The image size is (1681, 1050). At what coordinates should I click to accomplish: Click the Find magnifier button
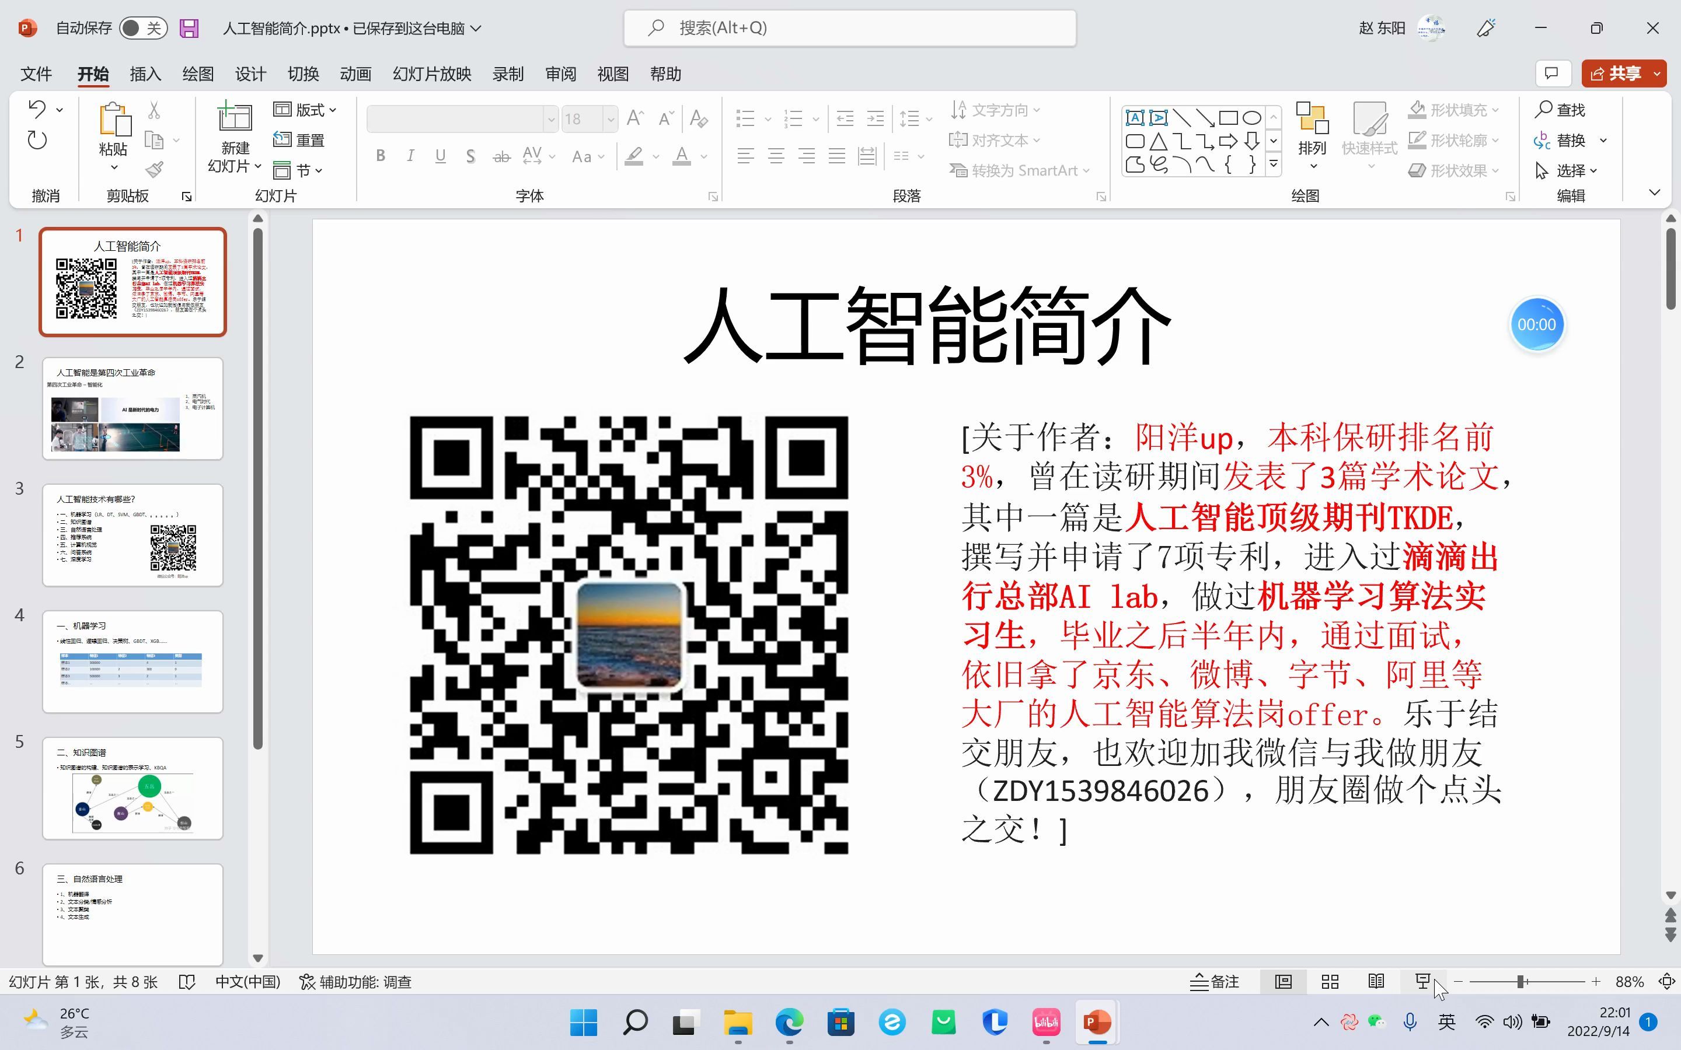click(x=1560, y=110)
